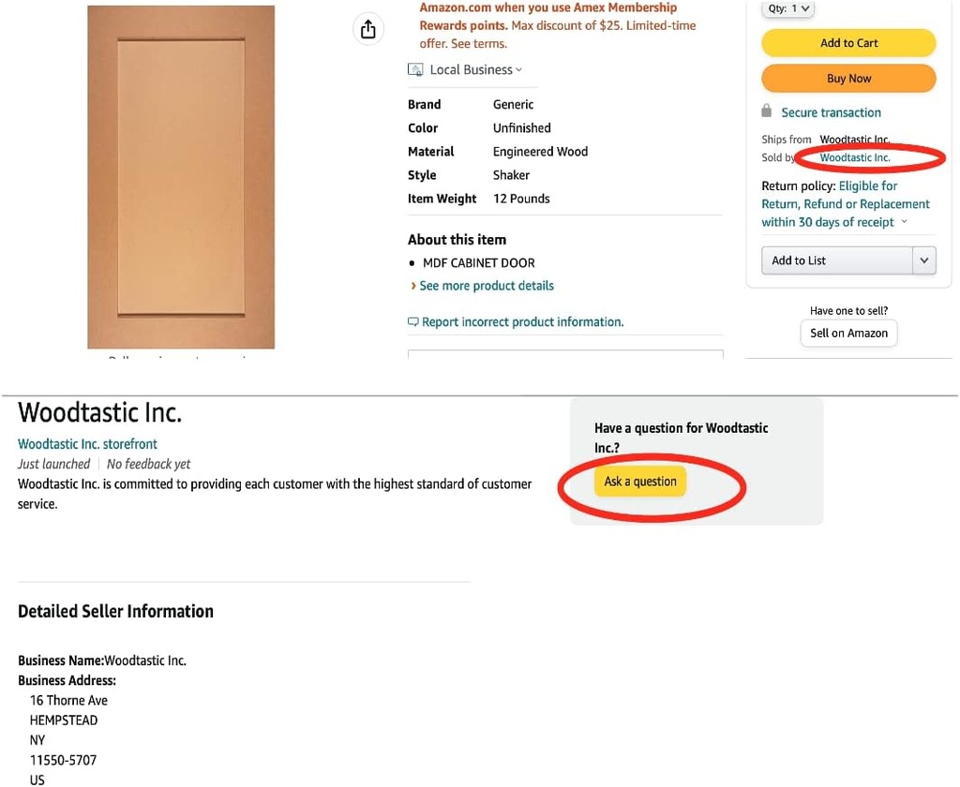Open the Add to List dropdown arrow
960x787 pixels.
[x=924, y=260]
